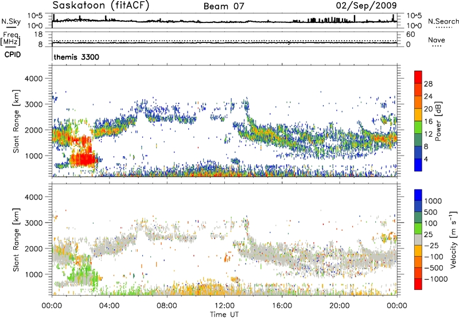Viewport: 459px width, 318px height.
Task: Pick the Power colorbar segment between 20 and 24
Action: pos(418,103)
